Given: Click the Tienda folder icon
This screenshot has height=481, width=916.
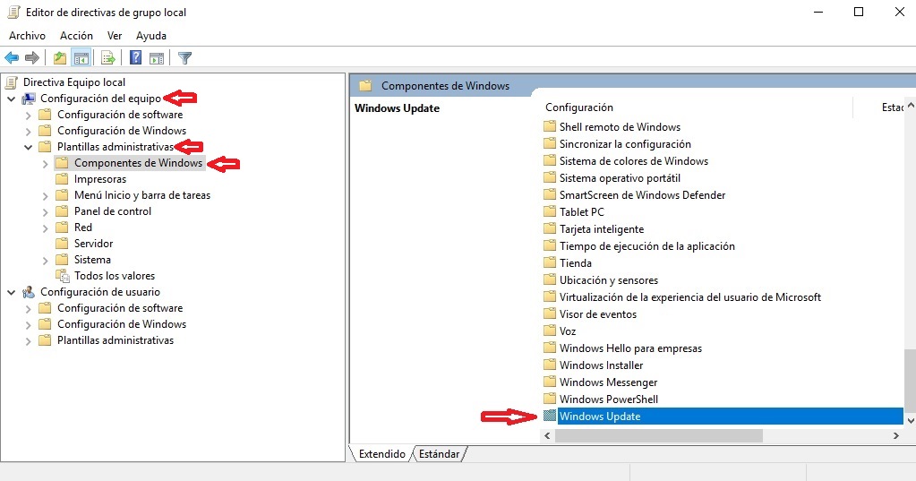Looking at the screenshot, I should [549, 263].
